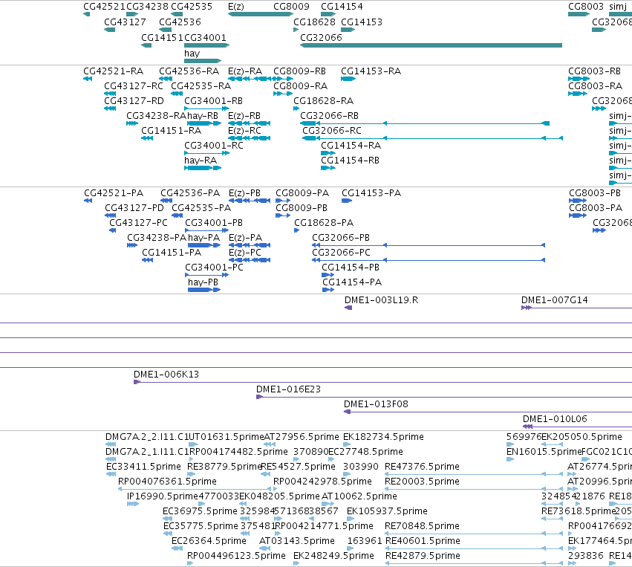Select the CG8009 gene label
Screen dimensions: 632x567
[291, 7]
